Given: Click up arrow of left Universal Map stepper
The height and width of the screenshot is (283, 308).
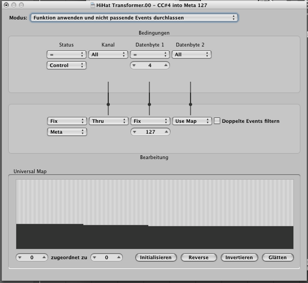Looking at the screenshot, I should coord(44,257).
